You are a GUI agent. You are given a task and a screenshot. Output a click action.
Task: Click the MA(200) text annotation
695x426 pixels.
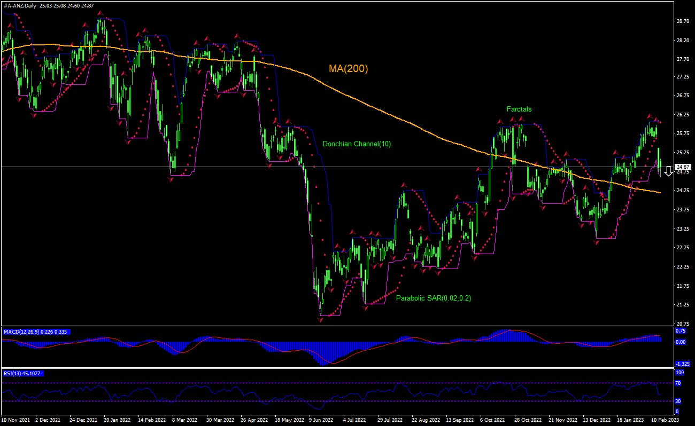[348, 68]
